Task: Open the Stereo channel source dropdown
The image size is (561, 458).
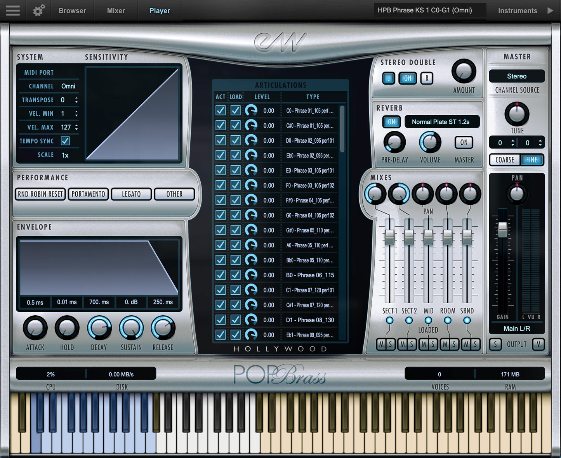Action: point(517,76)
